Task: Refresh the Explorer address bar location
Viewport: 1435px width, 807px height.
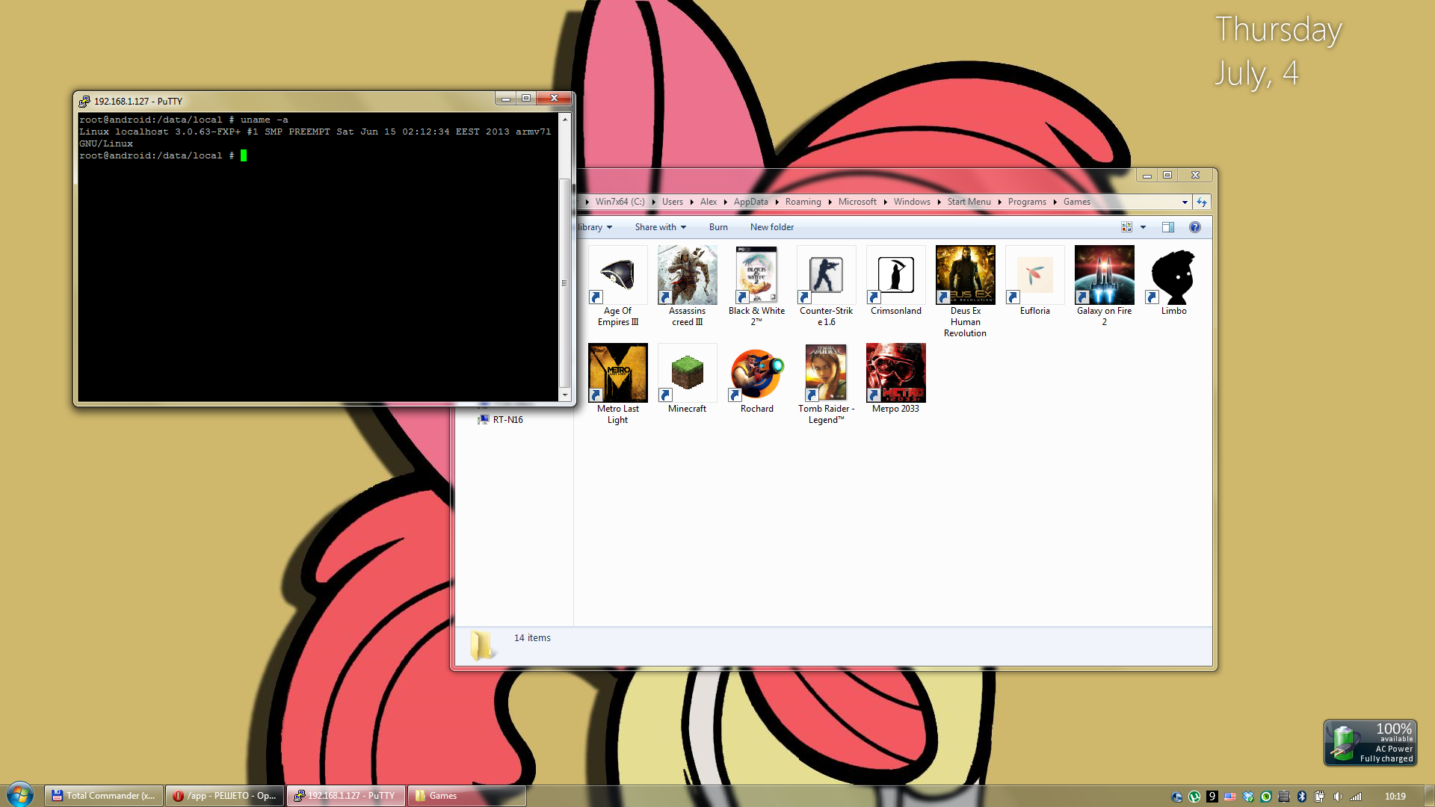Action: (1201, 202)
